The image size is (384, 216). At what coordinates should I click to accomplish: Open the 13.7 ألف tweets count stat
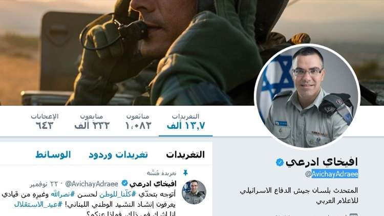[x=186, y=122]
